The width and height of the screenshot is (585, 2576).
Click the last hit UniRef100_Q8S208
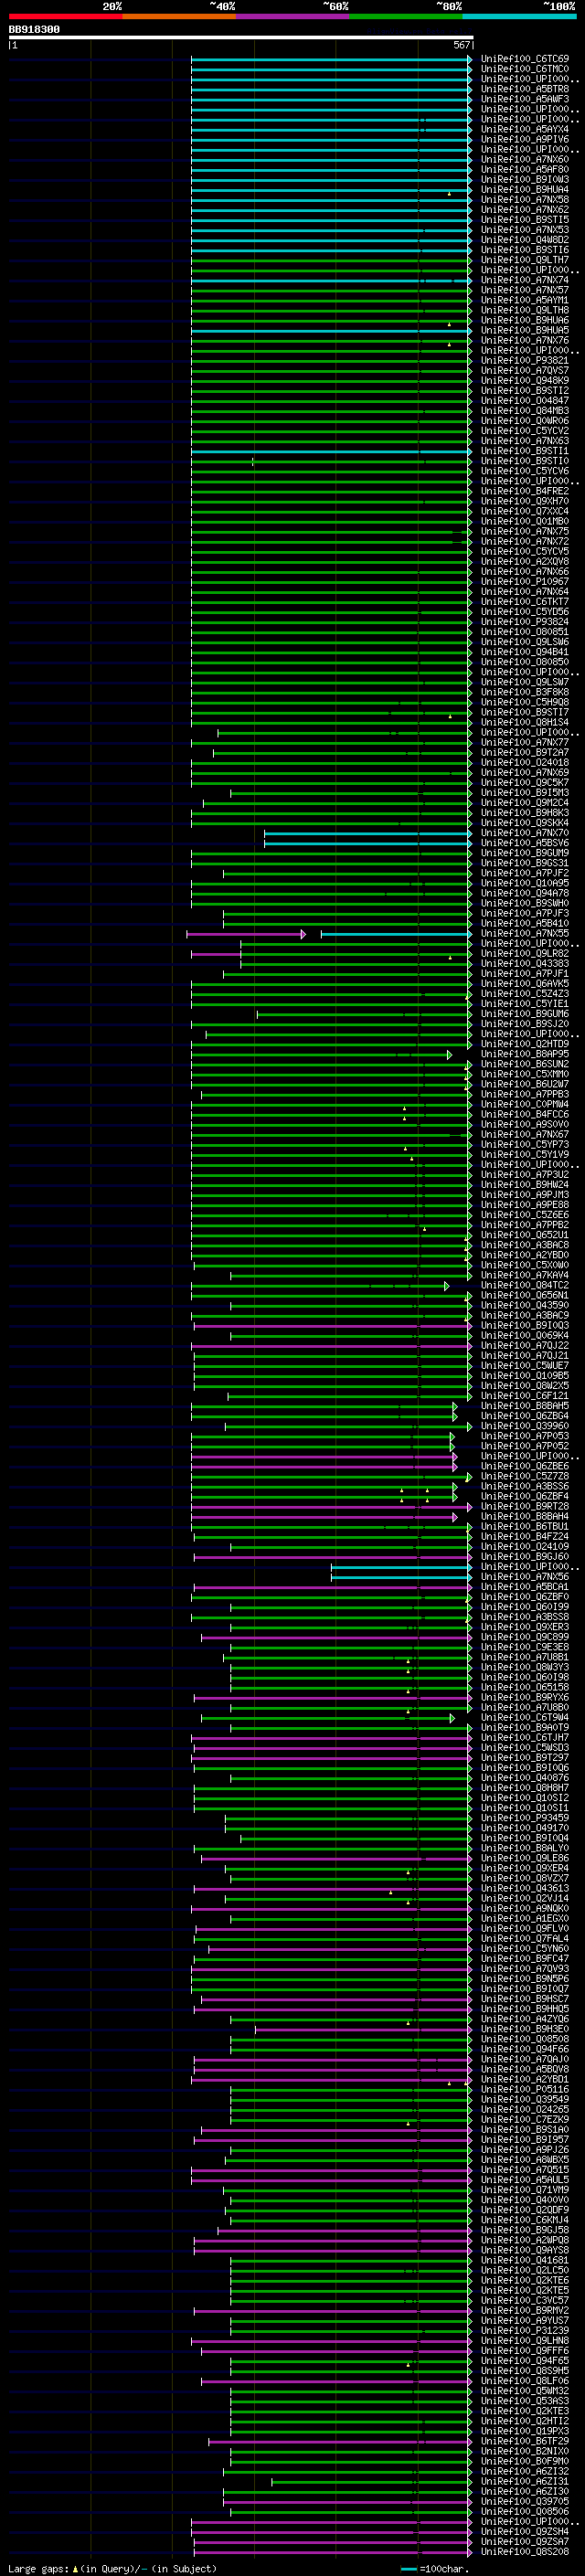[x=525, y=2551]
